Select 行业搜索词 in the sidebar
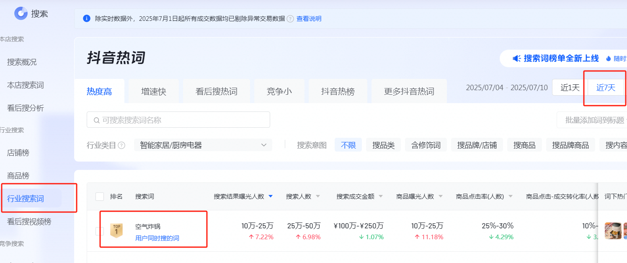The height and width of the screenshot is (263, 627). pyautogui.click(x=26, y=199)
